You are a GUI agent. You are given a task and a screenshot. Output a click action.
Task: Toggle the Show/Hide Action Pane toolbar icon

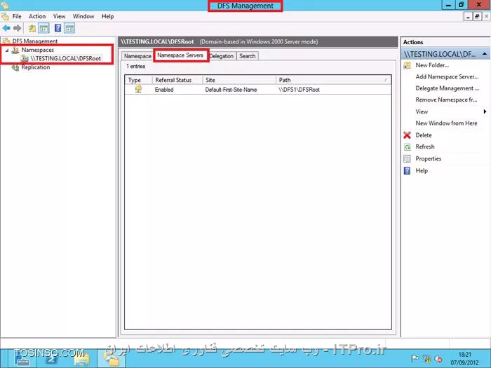click(x=69, y=29)
